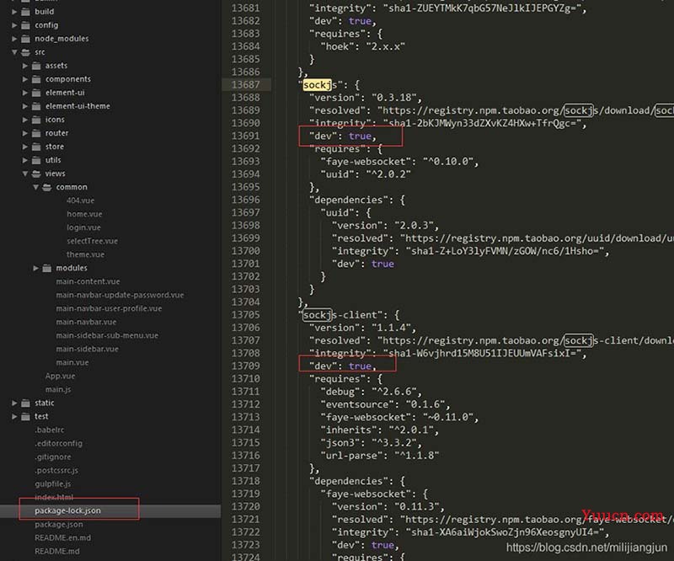Screen dimensions: 674x561
Task: Click the assets folder icon
Action: (x=36, y=66)
